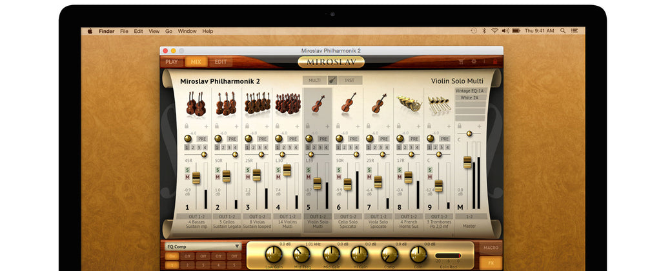Solo channel 1 with its S button
The width and height of the screenshot is (661, 271).
pyautogui.click(x=188, y=170)
